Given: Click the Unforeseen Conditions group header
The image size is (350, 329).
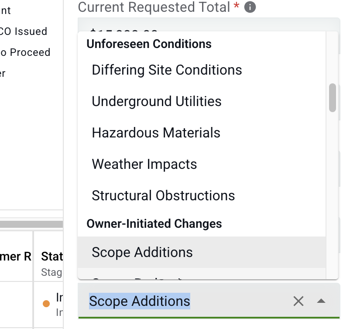Looking at the screenshot, I should pos(149,44).
